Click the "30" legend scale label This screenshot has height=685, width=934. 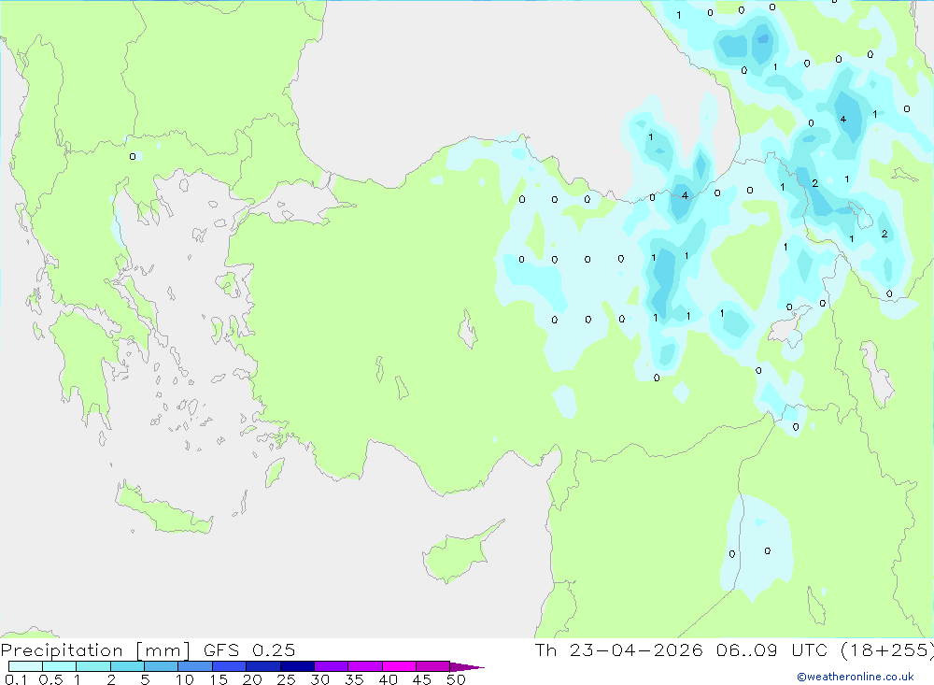[320, 679]
